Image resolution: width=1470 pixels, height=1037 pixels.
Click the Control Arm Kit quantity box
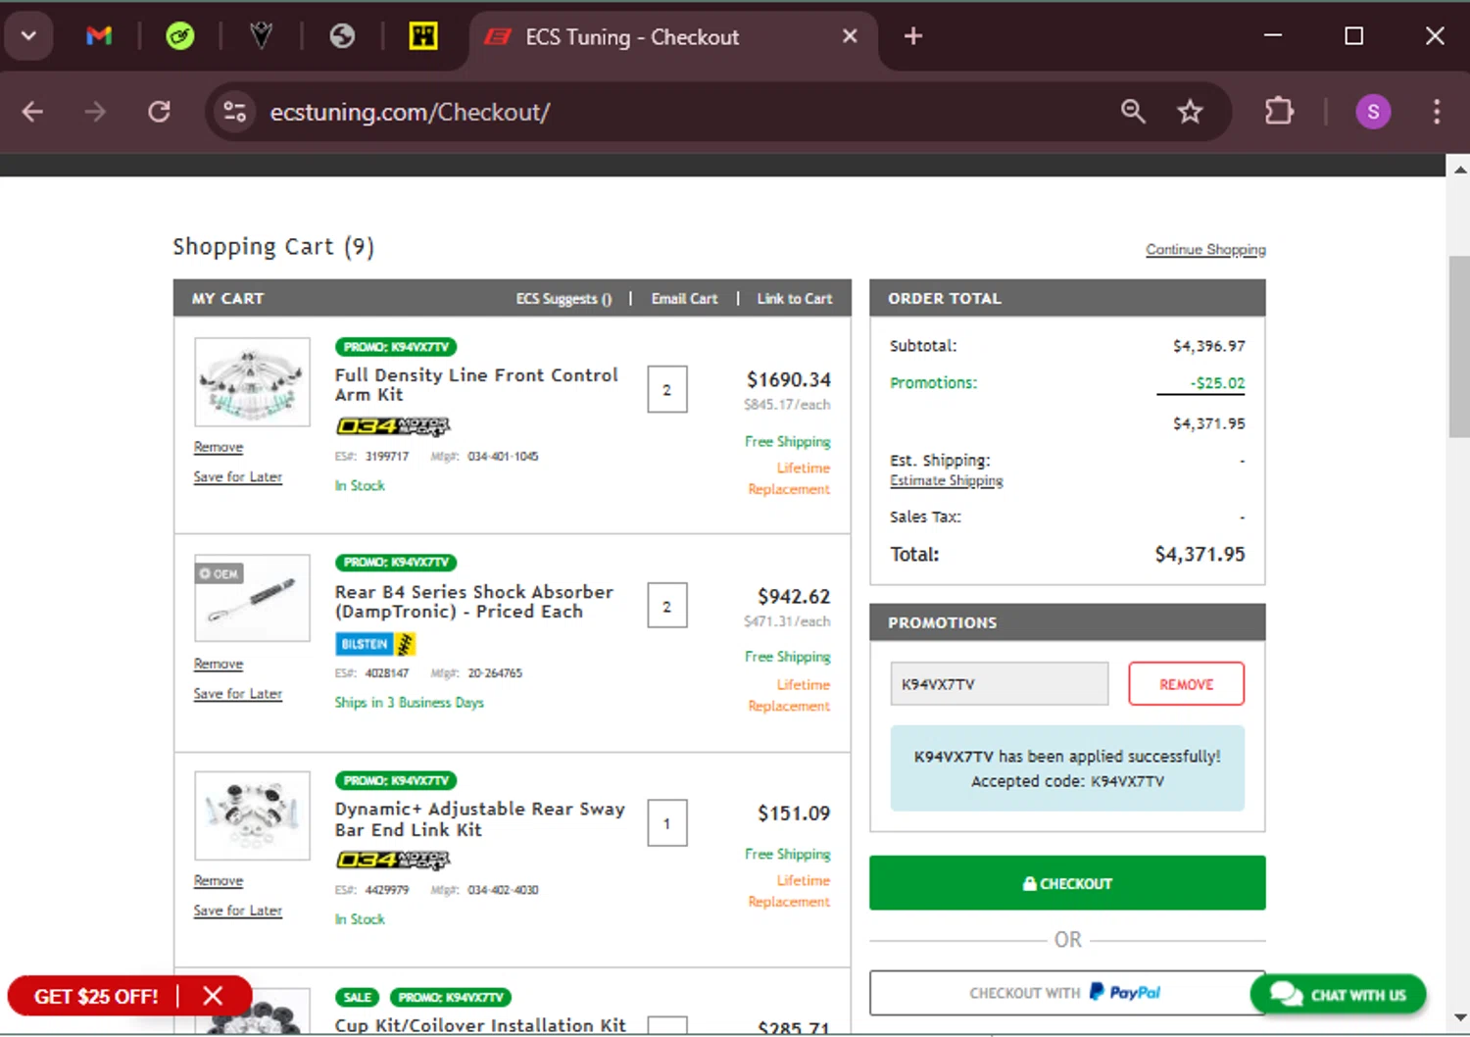666,390
